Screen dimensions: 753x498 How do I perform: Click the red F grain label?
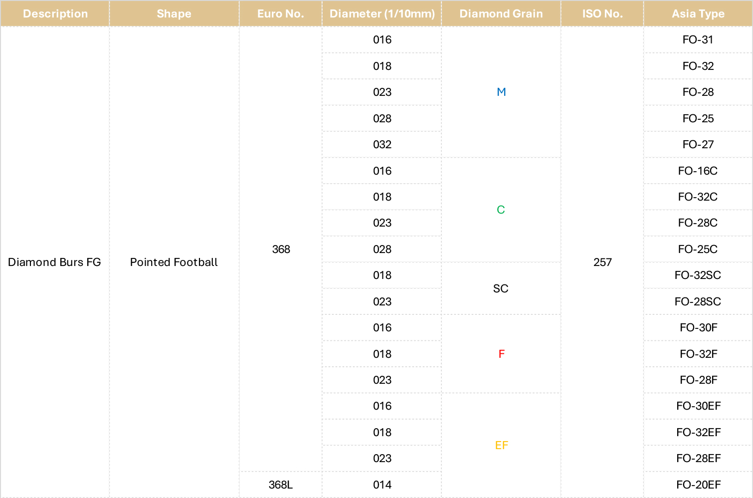pyautogui.click(x=502, y=354)
